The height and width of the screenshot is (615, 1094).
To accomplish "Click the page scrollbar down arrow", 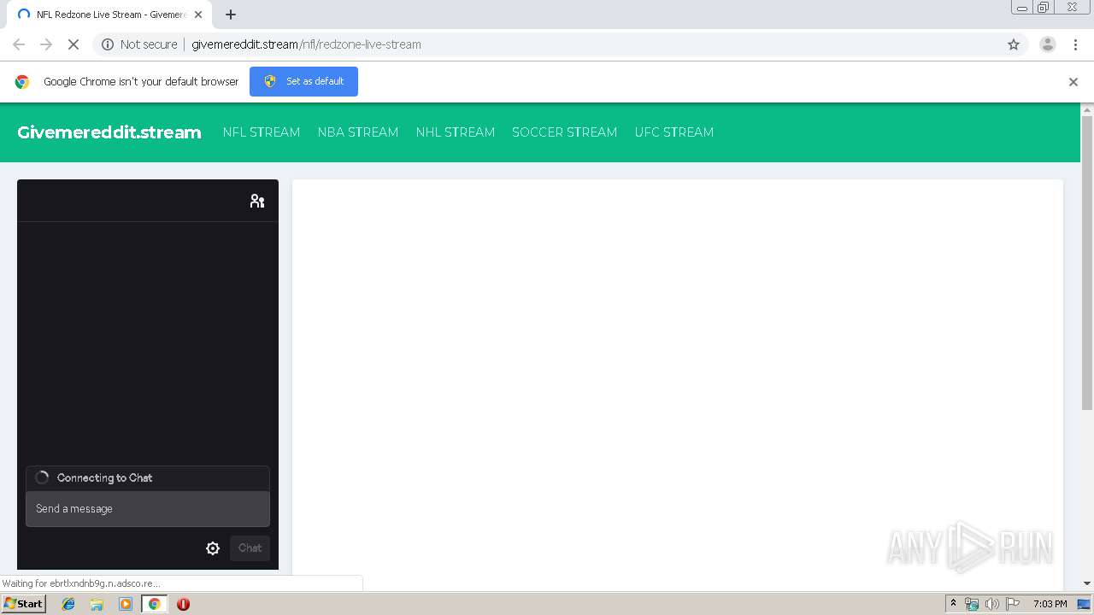I will point(1087,583).
